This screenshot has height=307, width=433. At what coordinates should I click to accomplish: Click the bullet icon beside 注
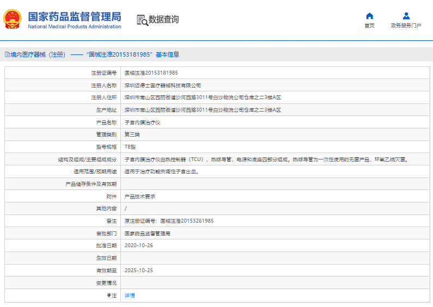point(109,296)
